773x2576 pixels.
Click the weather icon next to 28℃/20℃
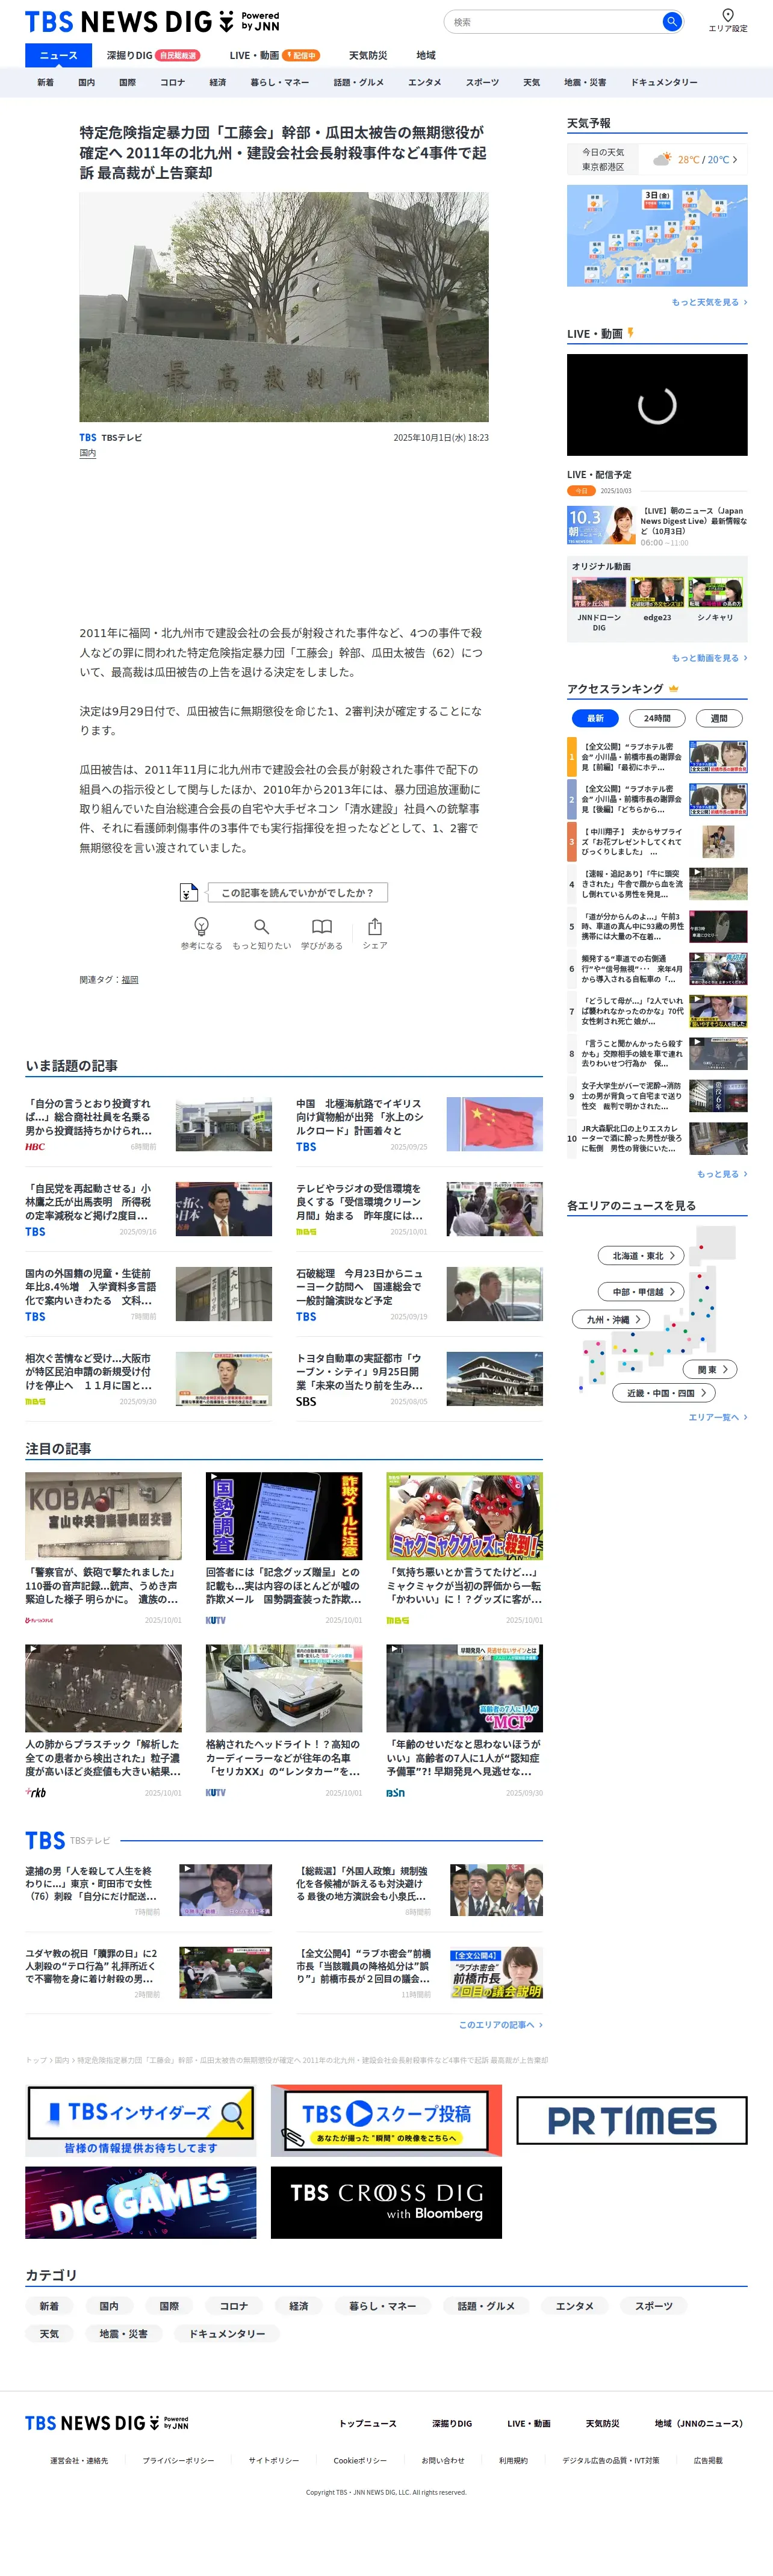661,159
